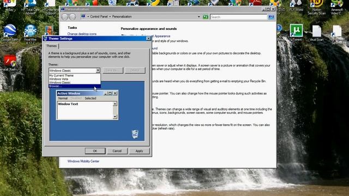Open Windows Mobility Center link

point(83,161)
